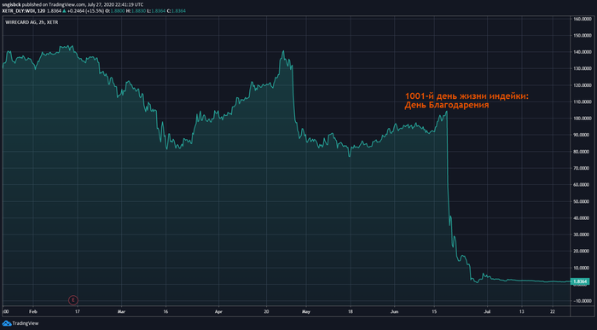Click the 'Feb' date axis label
Viewport: 597px width, 330px height.
[33, 312]
